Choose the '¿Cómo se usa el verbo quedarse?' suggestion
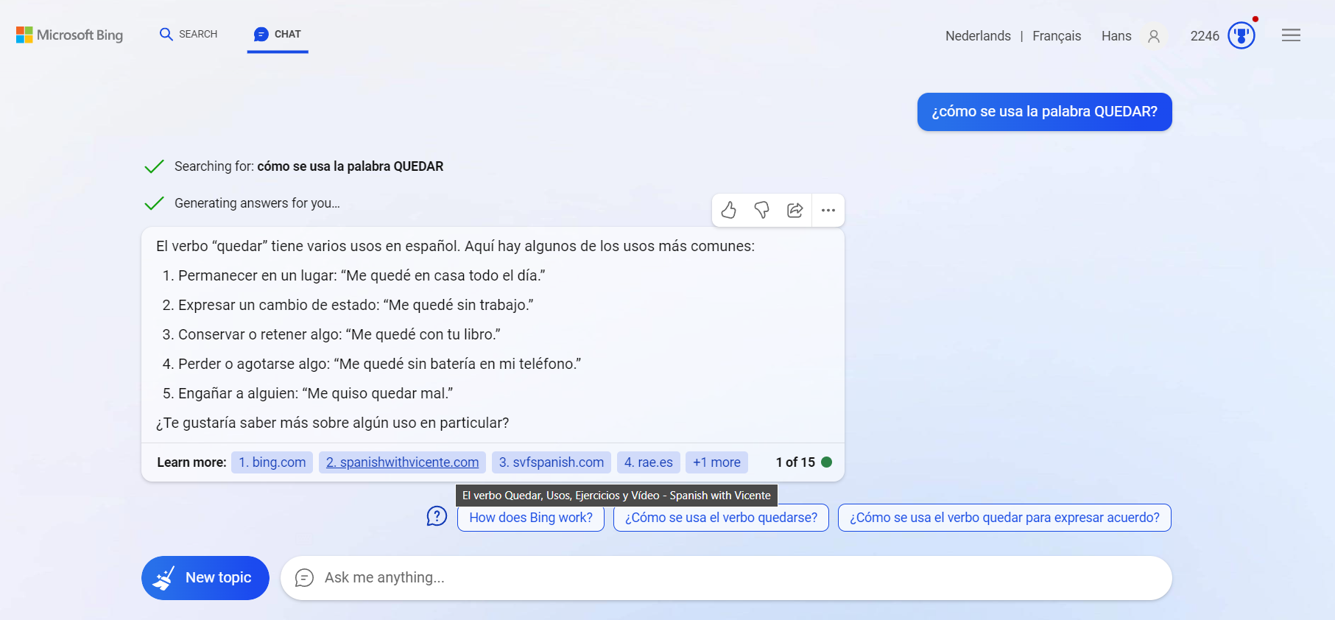1335x620 pixels. 721,518
